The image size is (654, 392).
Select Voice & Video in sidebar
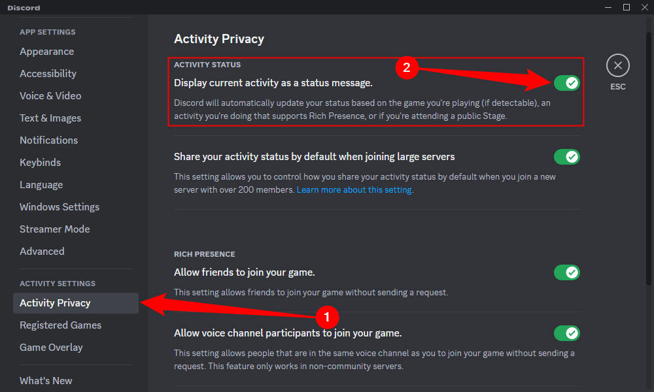(x=50, y=96)
